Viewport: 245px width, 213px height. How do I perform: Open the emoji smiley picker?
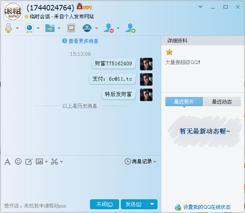(x=18, y=161)
